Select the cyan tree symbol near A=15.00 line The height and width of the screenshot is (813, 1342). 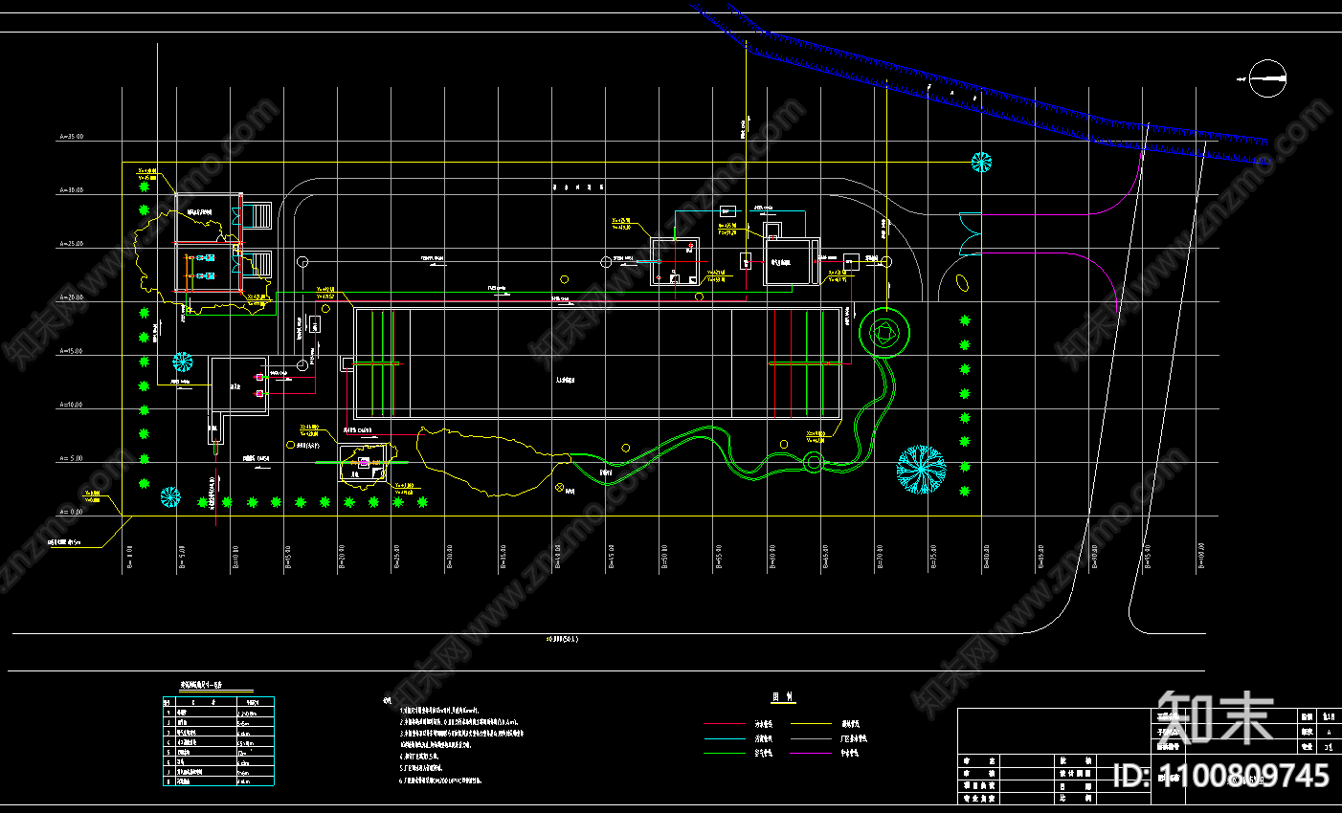182,362
